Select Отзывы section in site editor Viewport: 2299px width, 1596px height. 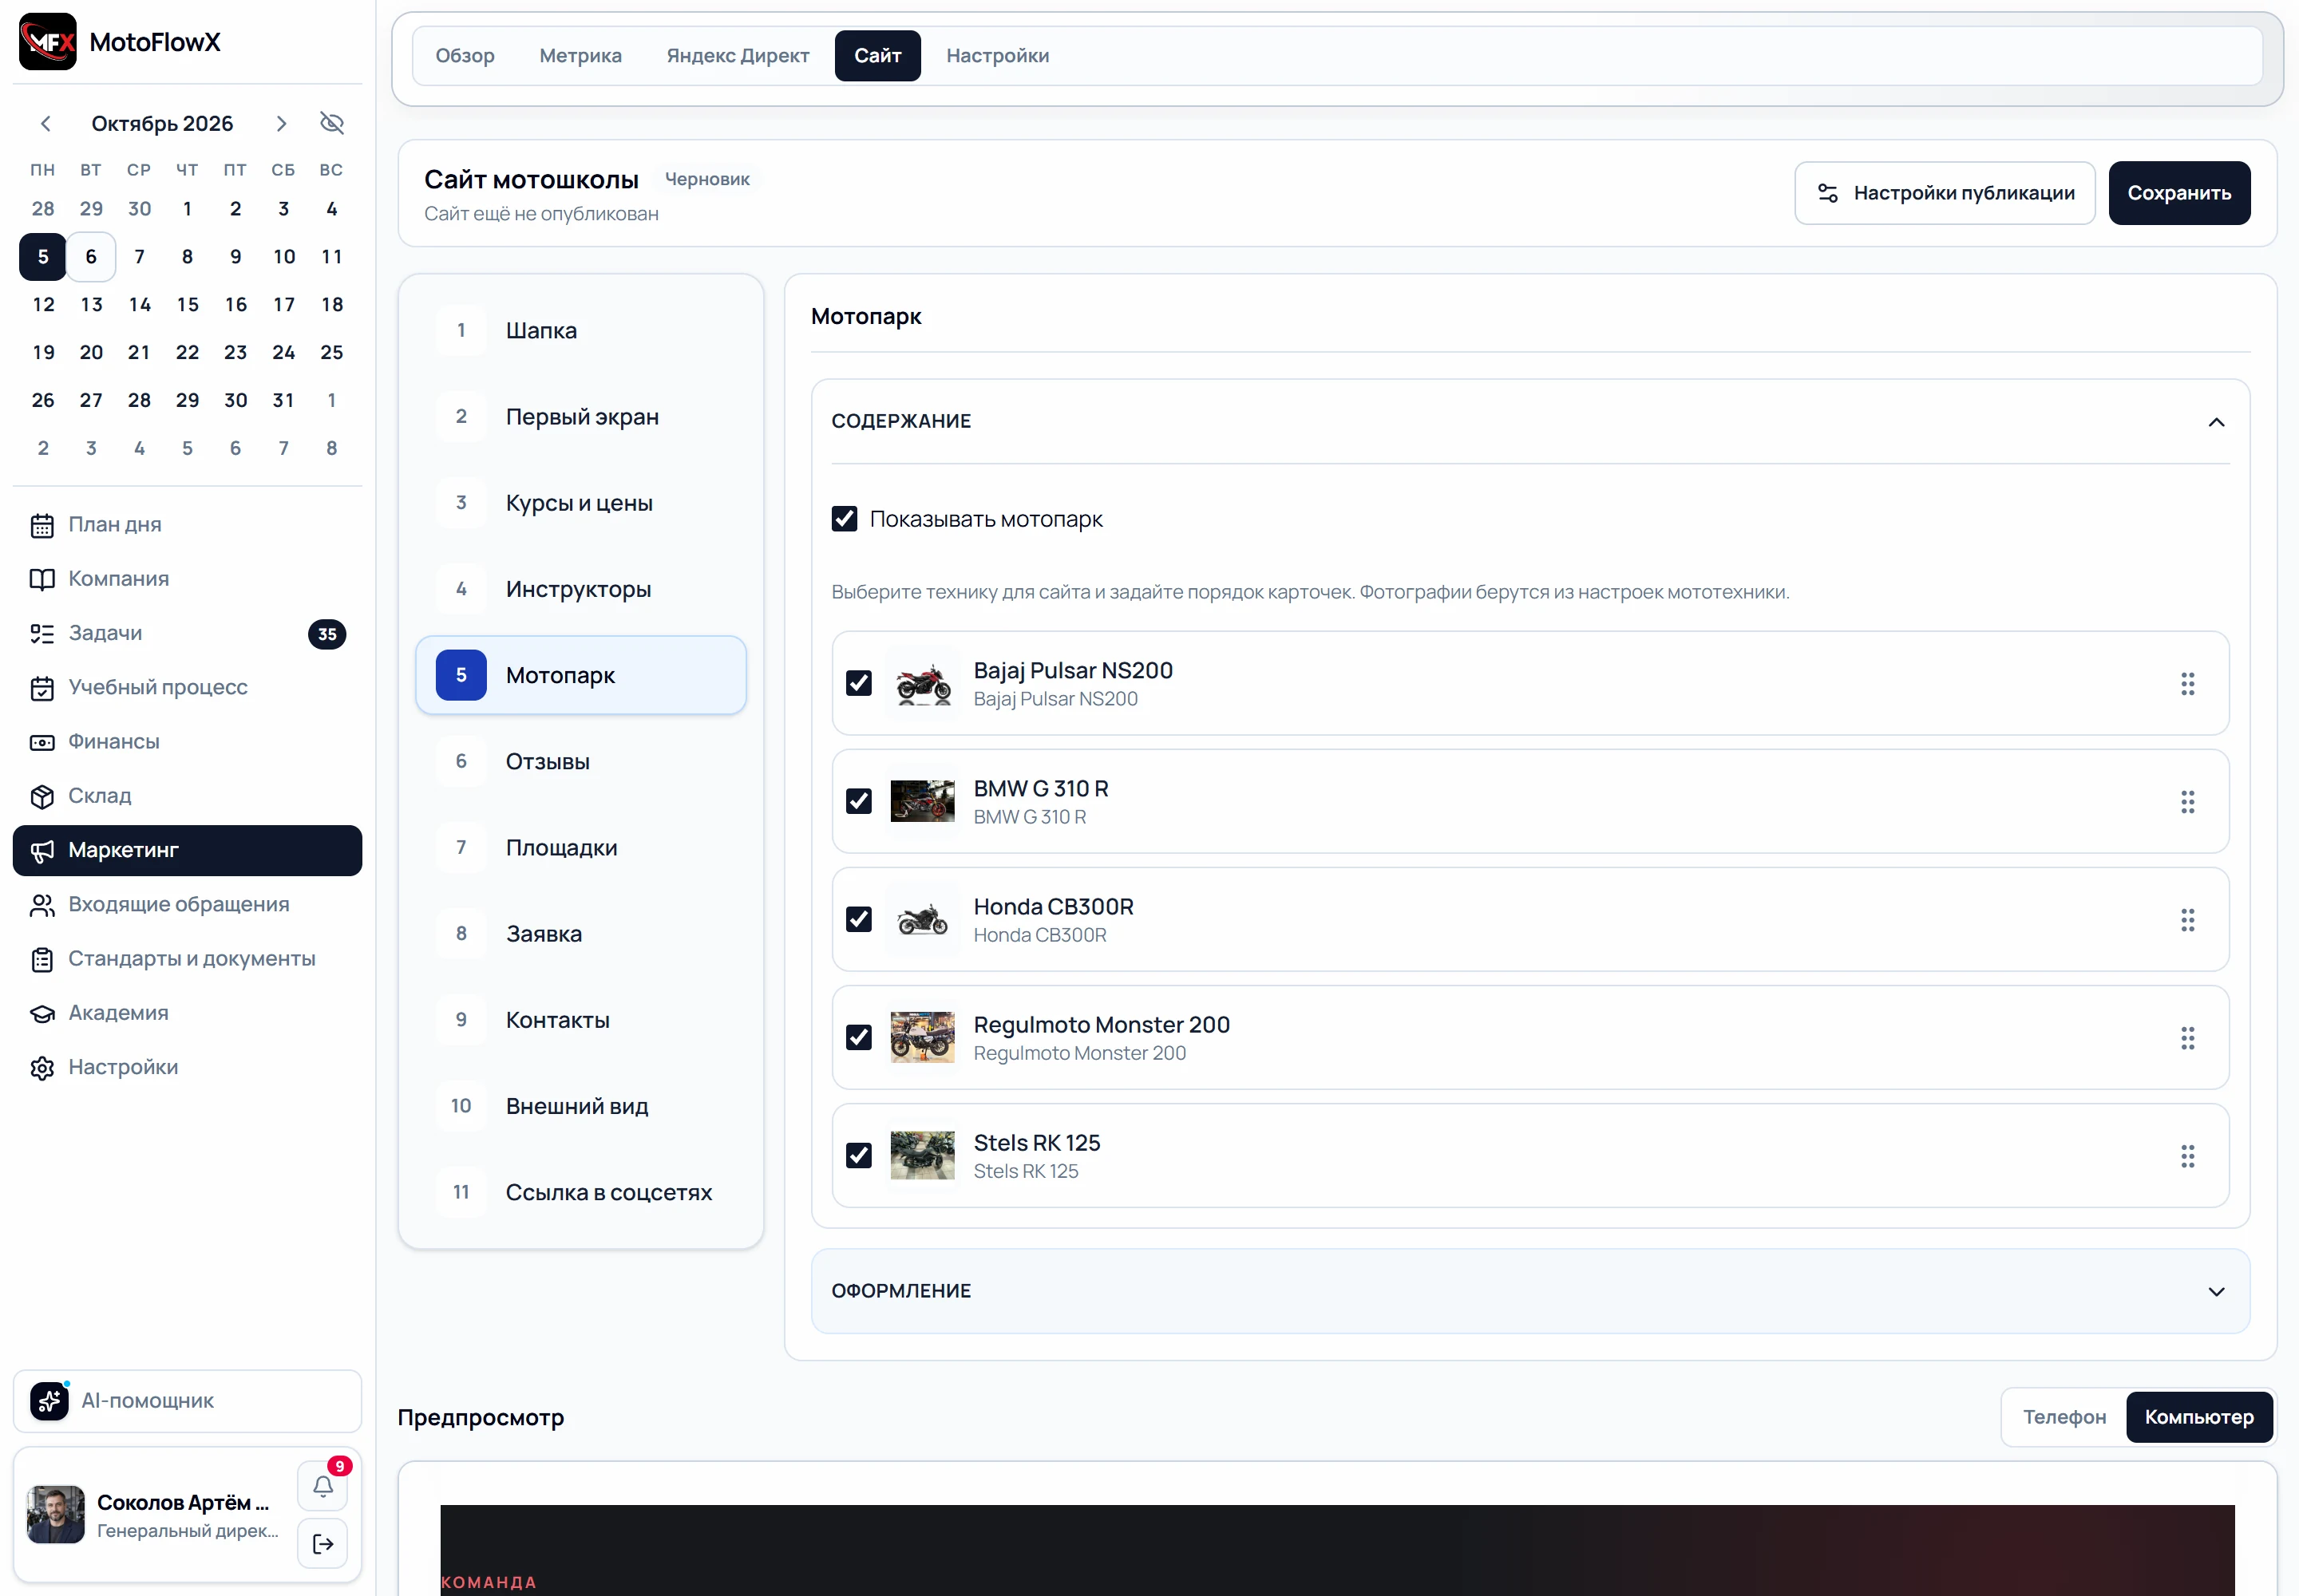(x=580, y=761)
